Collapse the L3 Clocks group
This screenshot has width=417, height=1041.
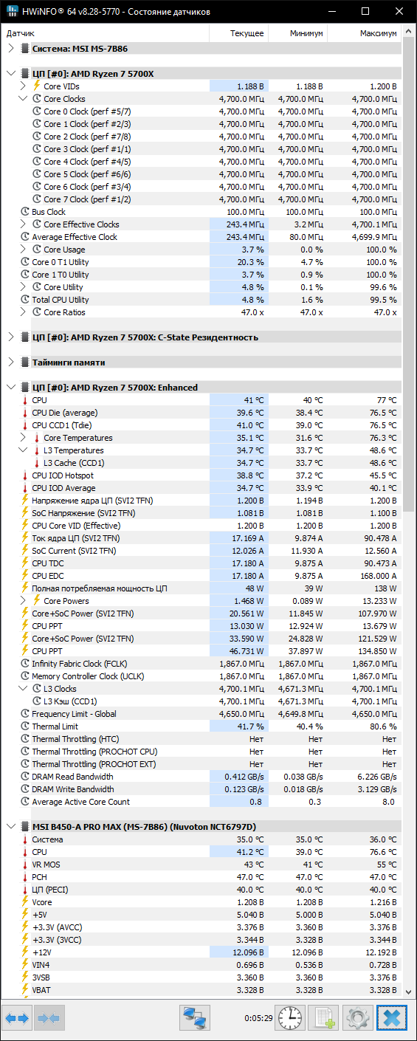22,689
